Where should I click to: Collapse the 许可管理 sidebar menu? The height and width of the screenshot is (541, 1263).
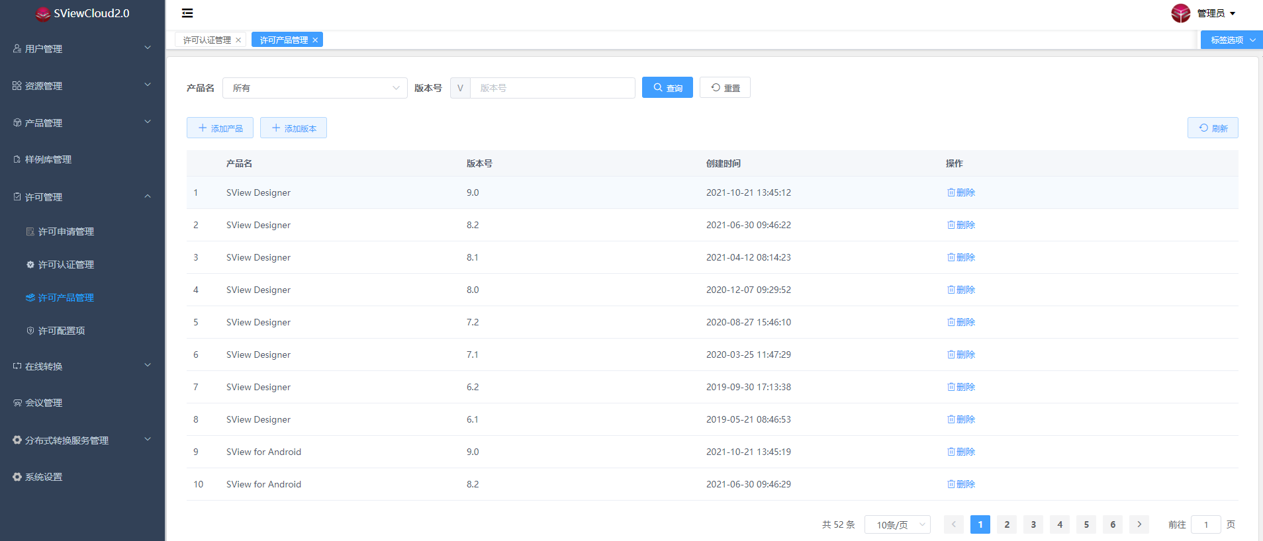click(x=148, y=196)
